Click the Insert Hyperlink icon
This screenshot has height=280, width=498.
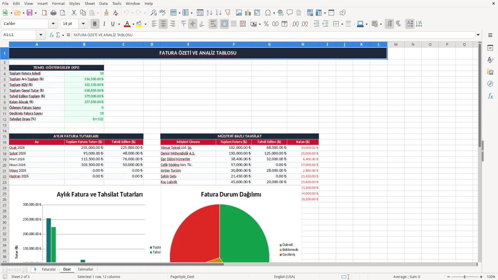pos(281,13)
